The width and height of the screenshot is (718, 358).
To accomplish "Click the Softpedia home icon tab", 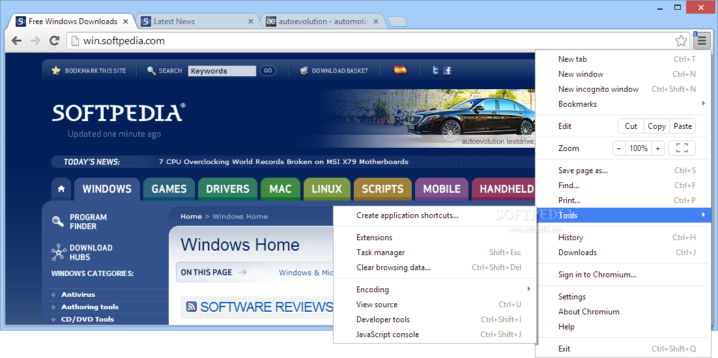I will pos(61,189).
